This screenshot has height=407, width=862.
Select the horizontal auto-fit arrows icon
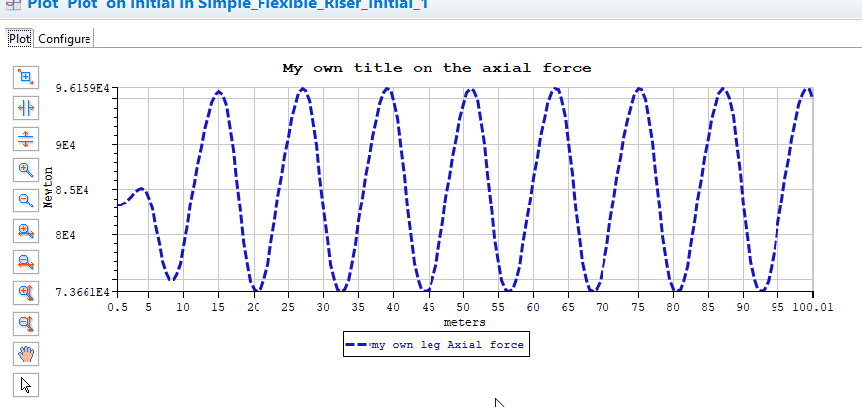[x=27, y=107]
